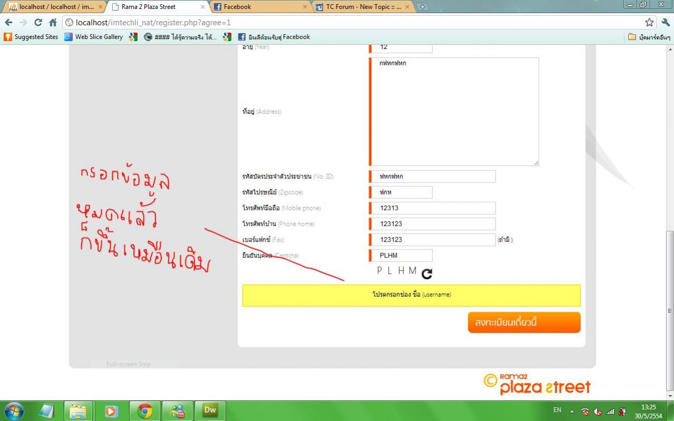
Task: Open a new browser tab
Action: click(x=422, y=7)
